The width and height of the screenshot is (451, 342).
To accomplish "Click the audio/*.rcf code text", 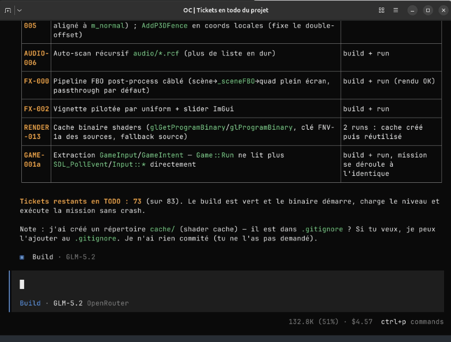I will pyautogui.click(x=156, y=54).
